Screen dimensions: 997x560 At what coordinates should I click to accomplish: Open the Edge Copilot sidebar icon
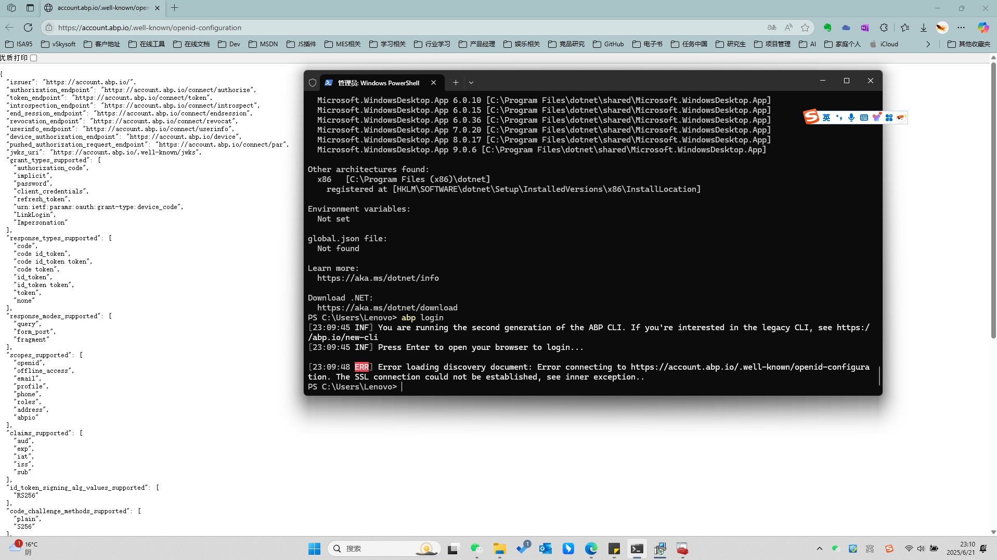(983, 28)
